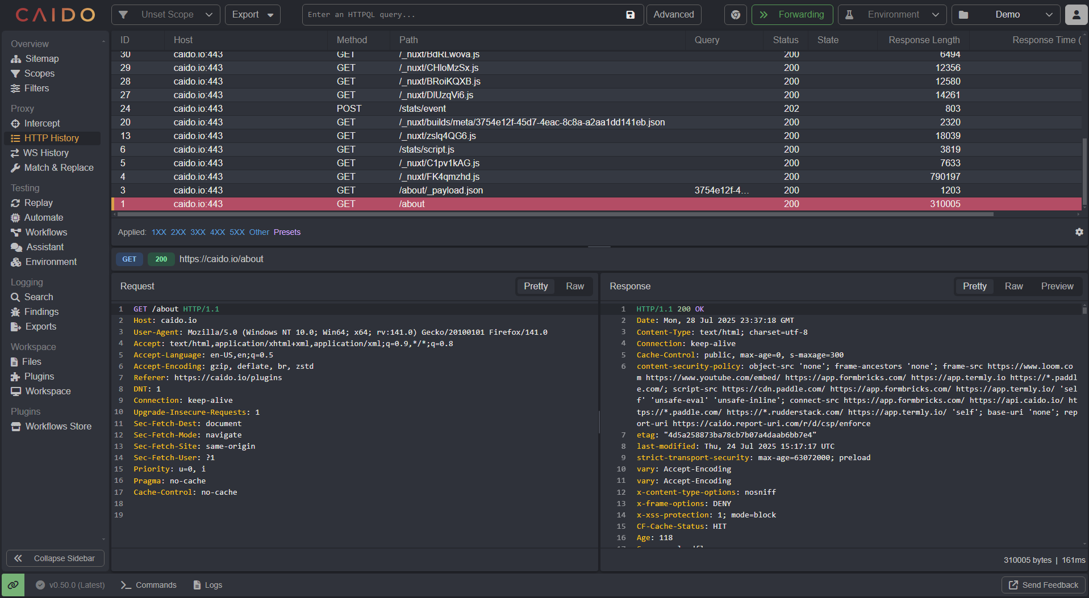Open the Match & Replace tool
This screenshot has width=1089, height=598.
click(x=57, y=167)
